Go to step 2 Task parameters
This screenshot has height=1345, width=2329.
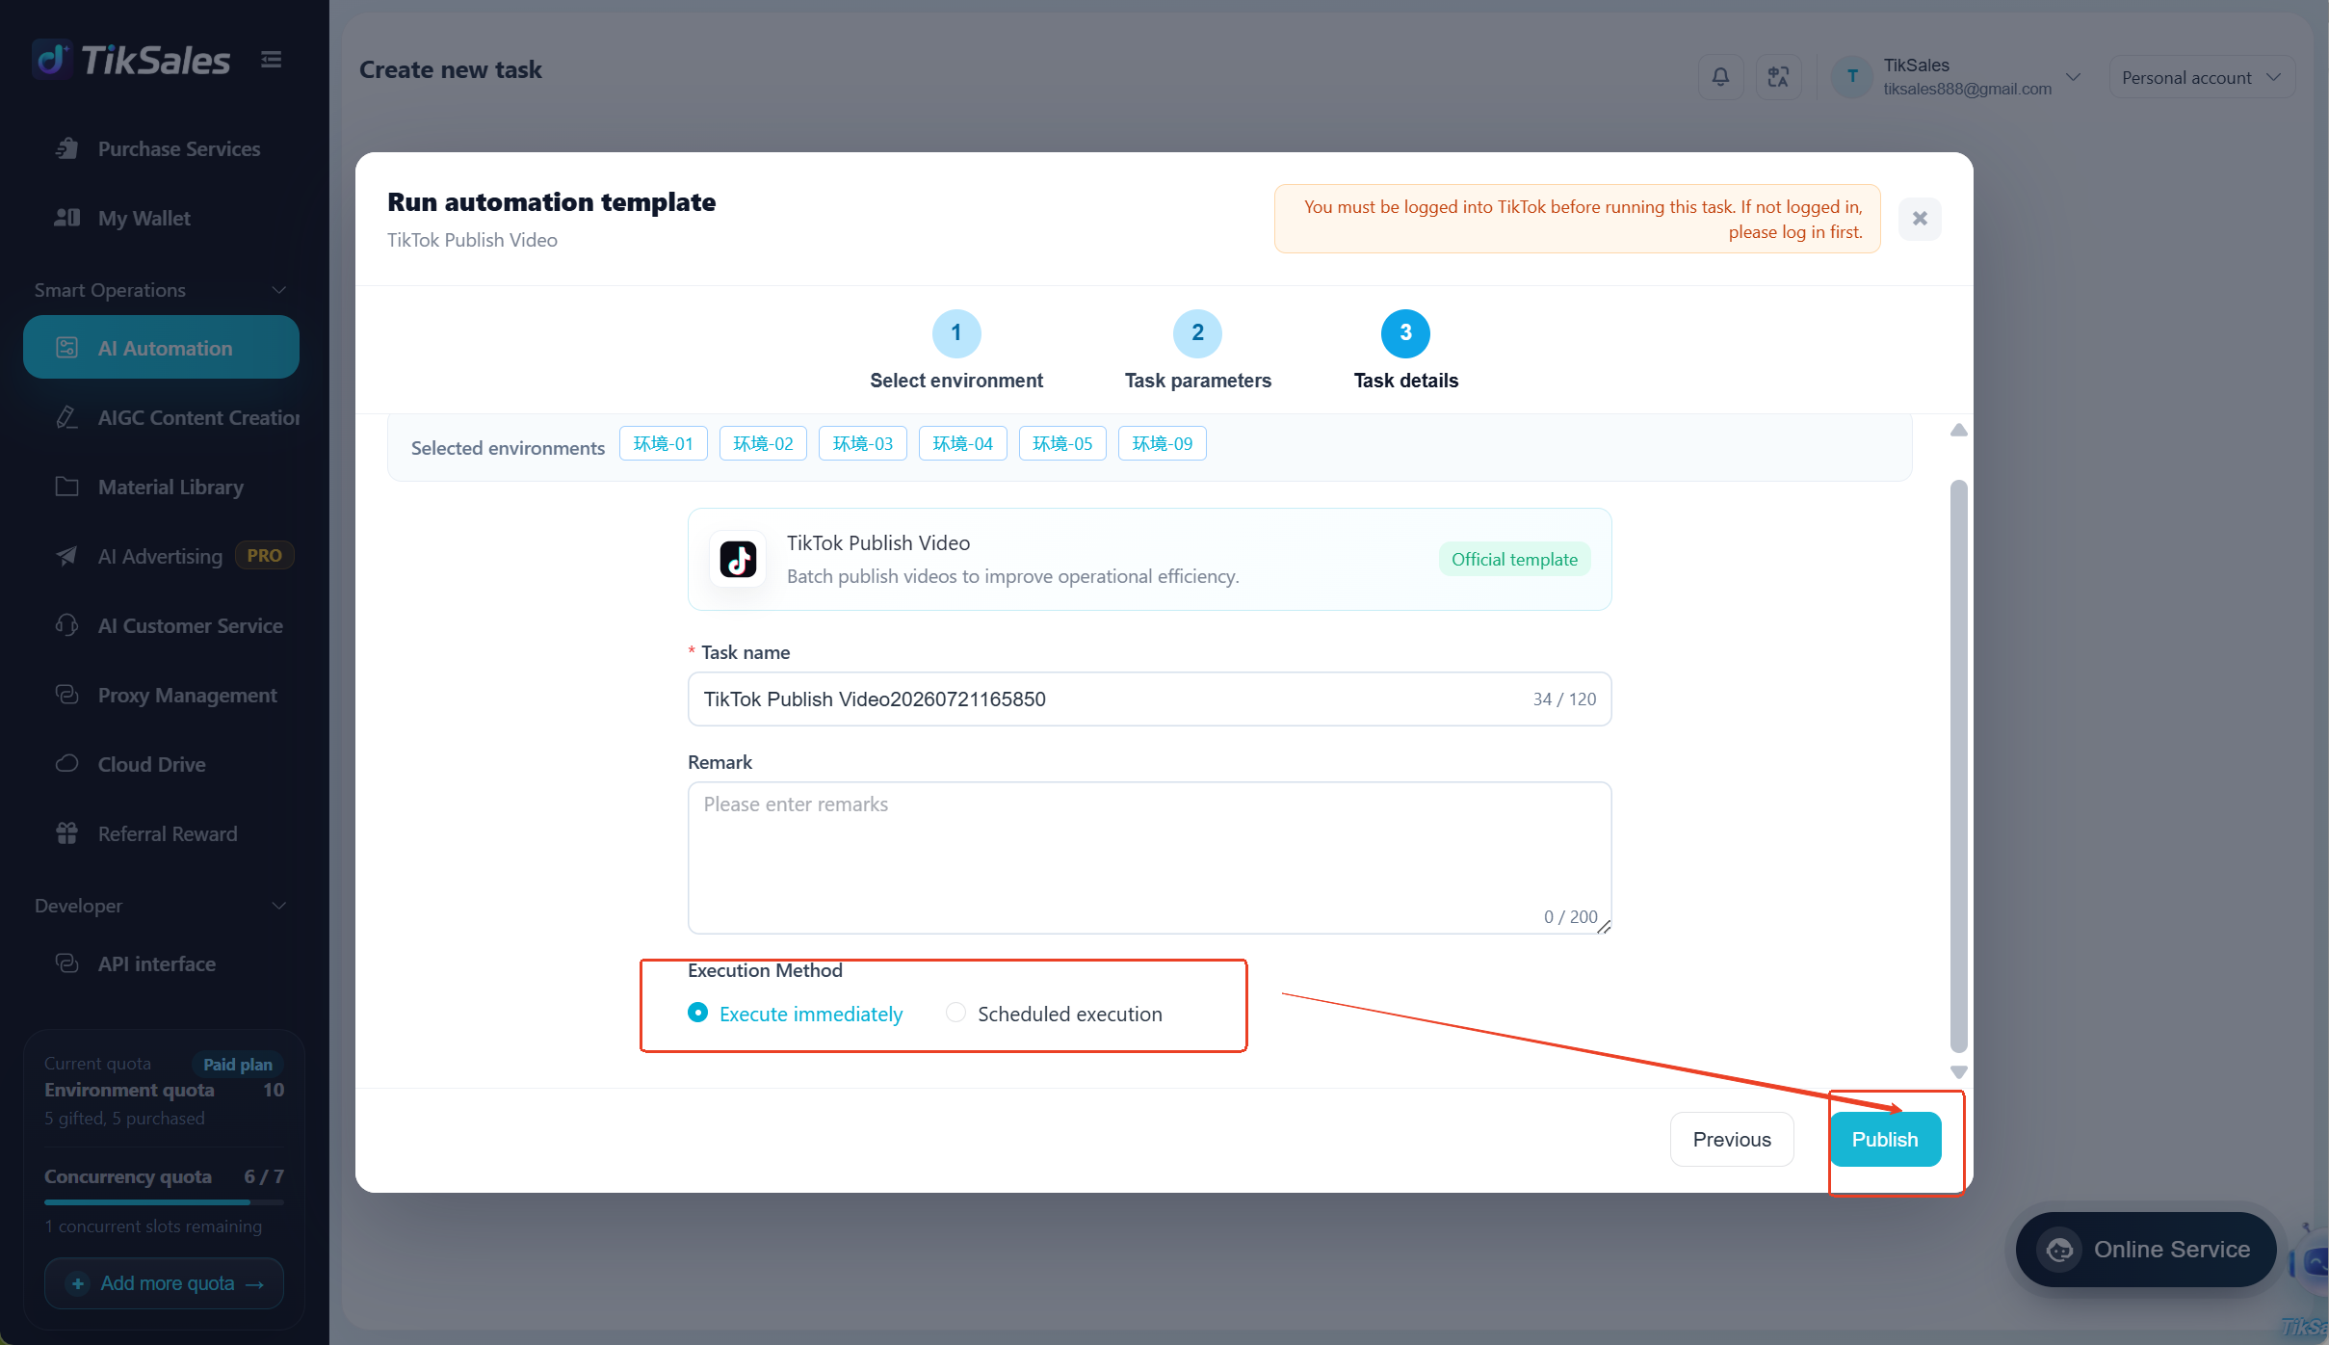[x=1197, y=333]
